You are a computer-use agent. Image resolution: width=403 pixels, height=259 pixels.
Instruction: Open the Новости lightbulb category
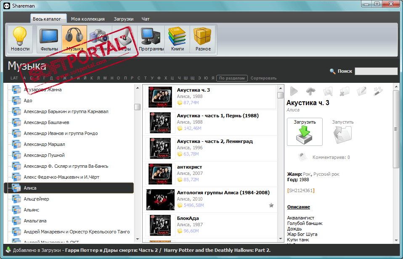pyautogui.click(x=20, y=40)
